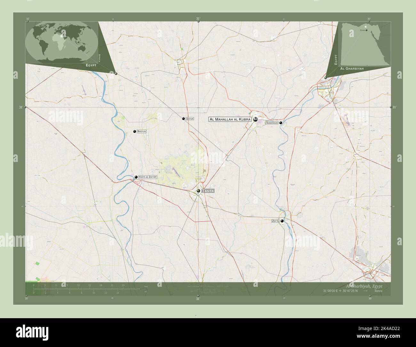The height and width of the screenshot is (347, 416).
Task: Select the Kafr az Zayyat label
Action: pyautogui.click(x=148, y=177)
